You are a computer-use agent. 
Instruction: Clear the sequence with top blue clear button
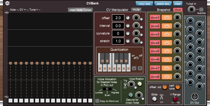178,4
